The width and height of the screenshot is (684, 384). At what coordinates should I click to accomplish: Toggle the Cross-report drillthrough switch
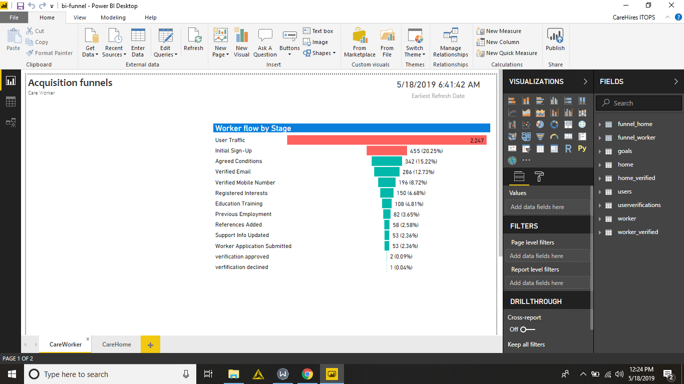click(527, 329)
